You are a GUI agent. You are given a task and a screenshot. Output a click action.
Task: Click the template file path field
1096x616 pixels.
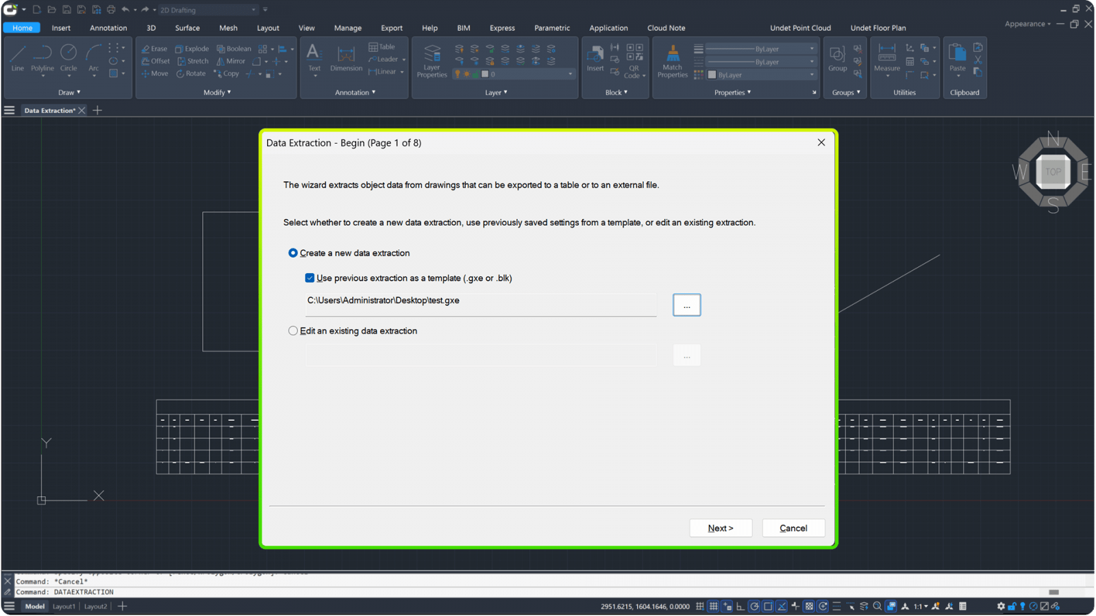pos(480,301)
